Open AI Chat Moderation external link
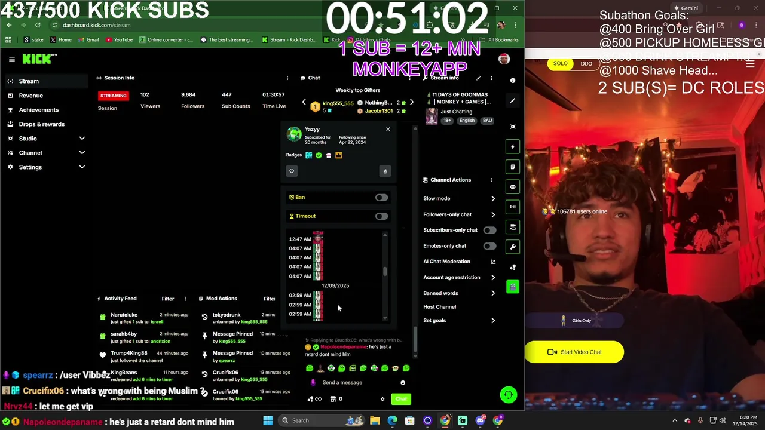 (493, 262)
